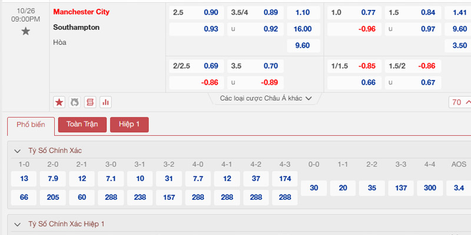Bet full-time draw at 9.60 beside Hòa
471x235 pixels.
(x=303, y=46)
